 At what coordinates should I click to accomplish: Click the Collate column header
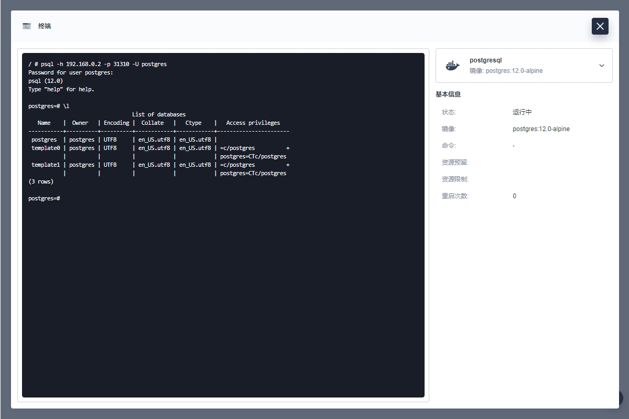[153, 123]
